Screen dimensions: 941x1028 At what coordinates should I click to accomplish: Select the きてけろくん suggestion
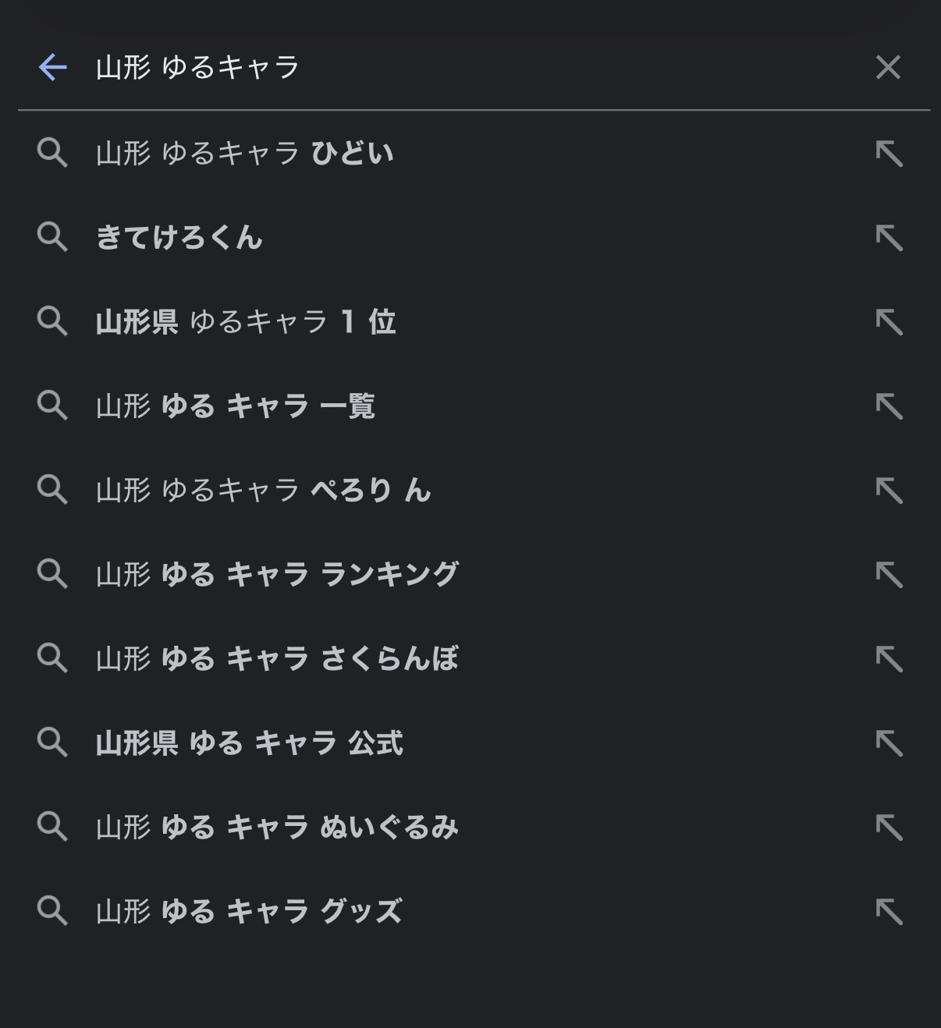pos(179,237)
